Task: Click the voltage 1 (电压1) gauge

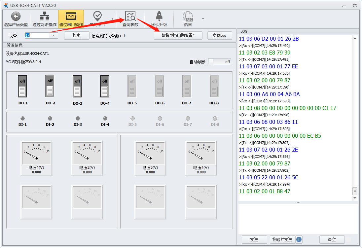Action: click(36, 158)
